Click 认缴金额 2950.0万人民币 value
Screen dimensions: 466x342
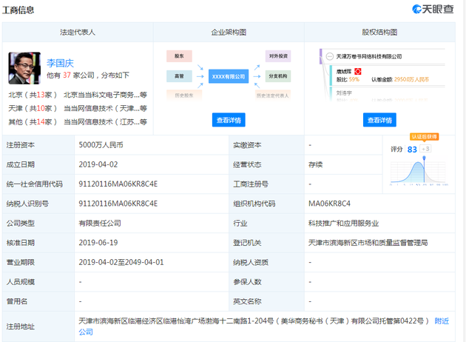[x=411, y=79]
